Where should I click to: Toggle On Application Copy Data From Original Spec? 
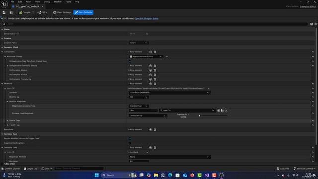coord(130,61)
